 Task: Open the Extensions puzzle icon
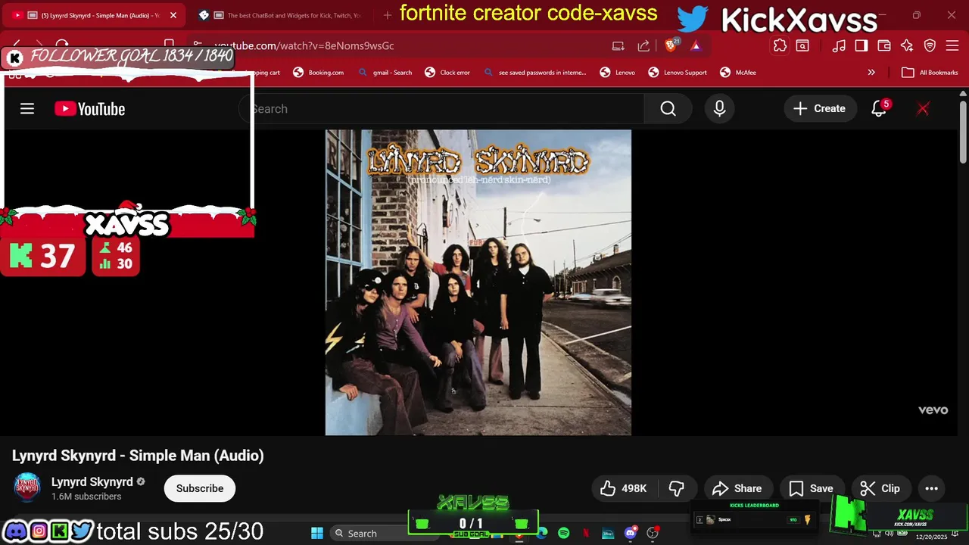(x=780, y=45)
